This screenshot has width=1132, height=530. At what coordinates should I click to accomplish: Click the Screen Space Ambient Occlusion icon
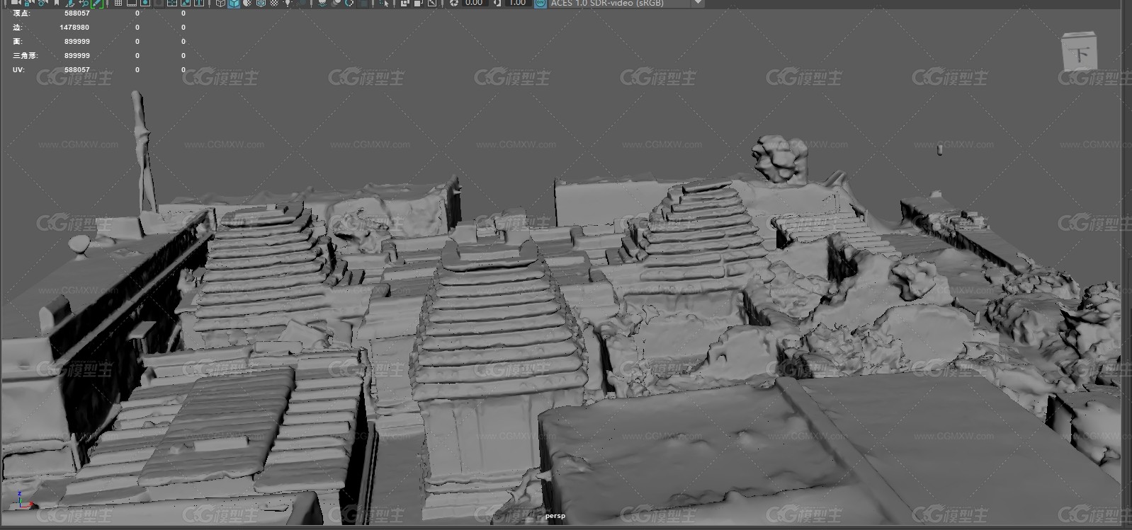(322, 4)
